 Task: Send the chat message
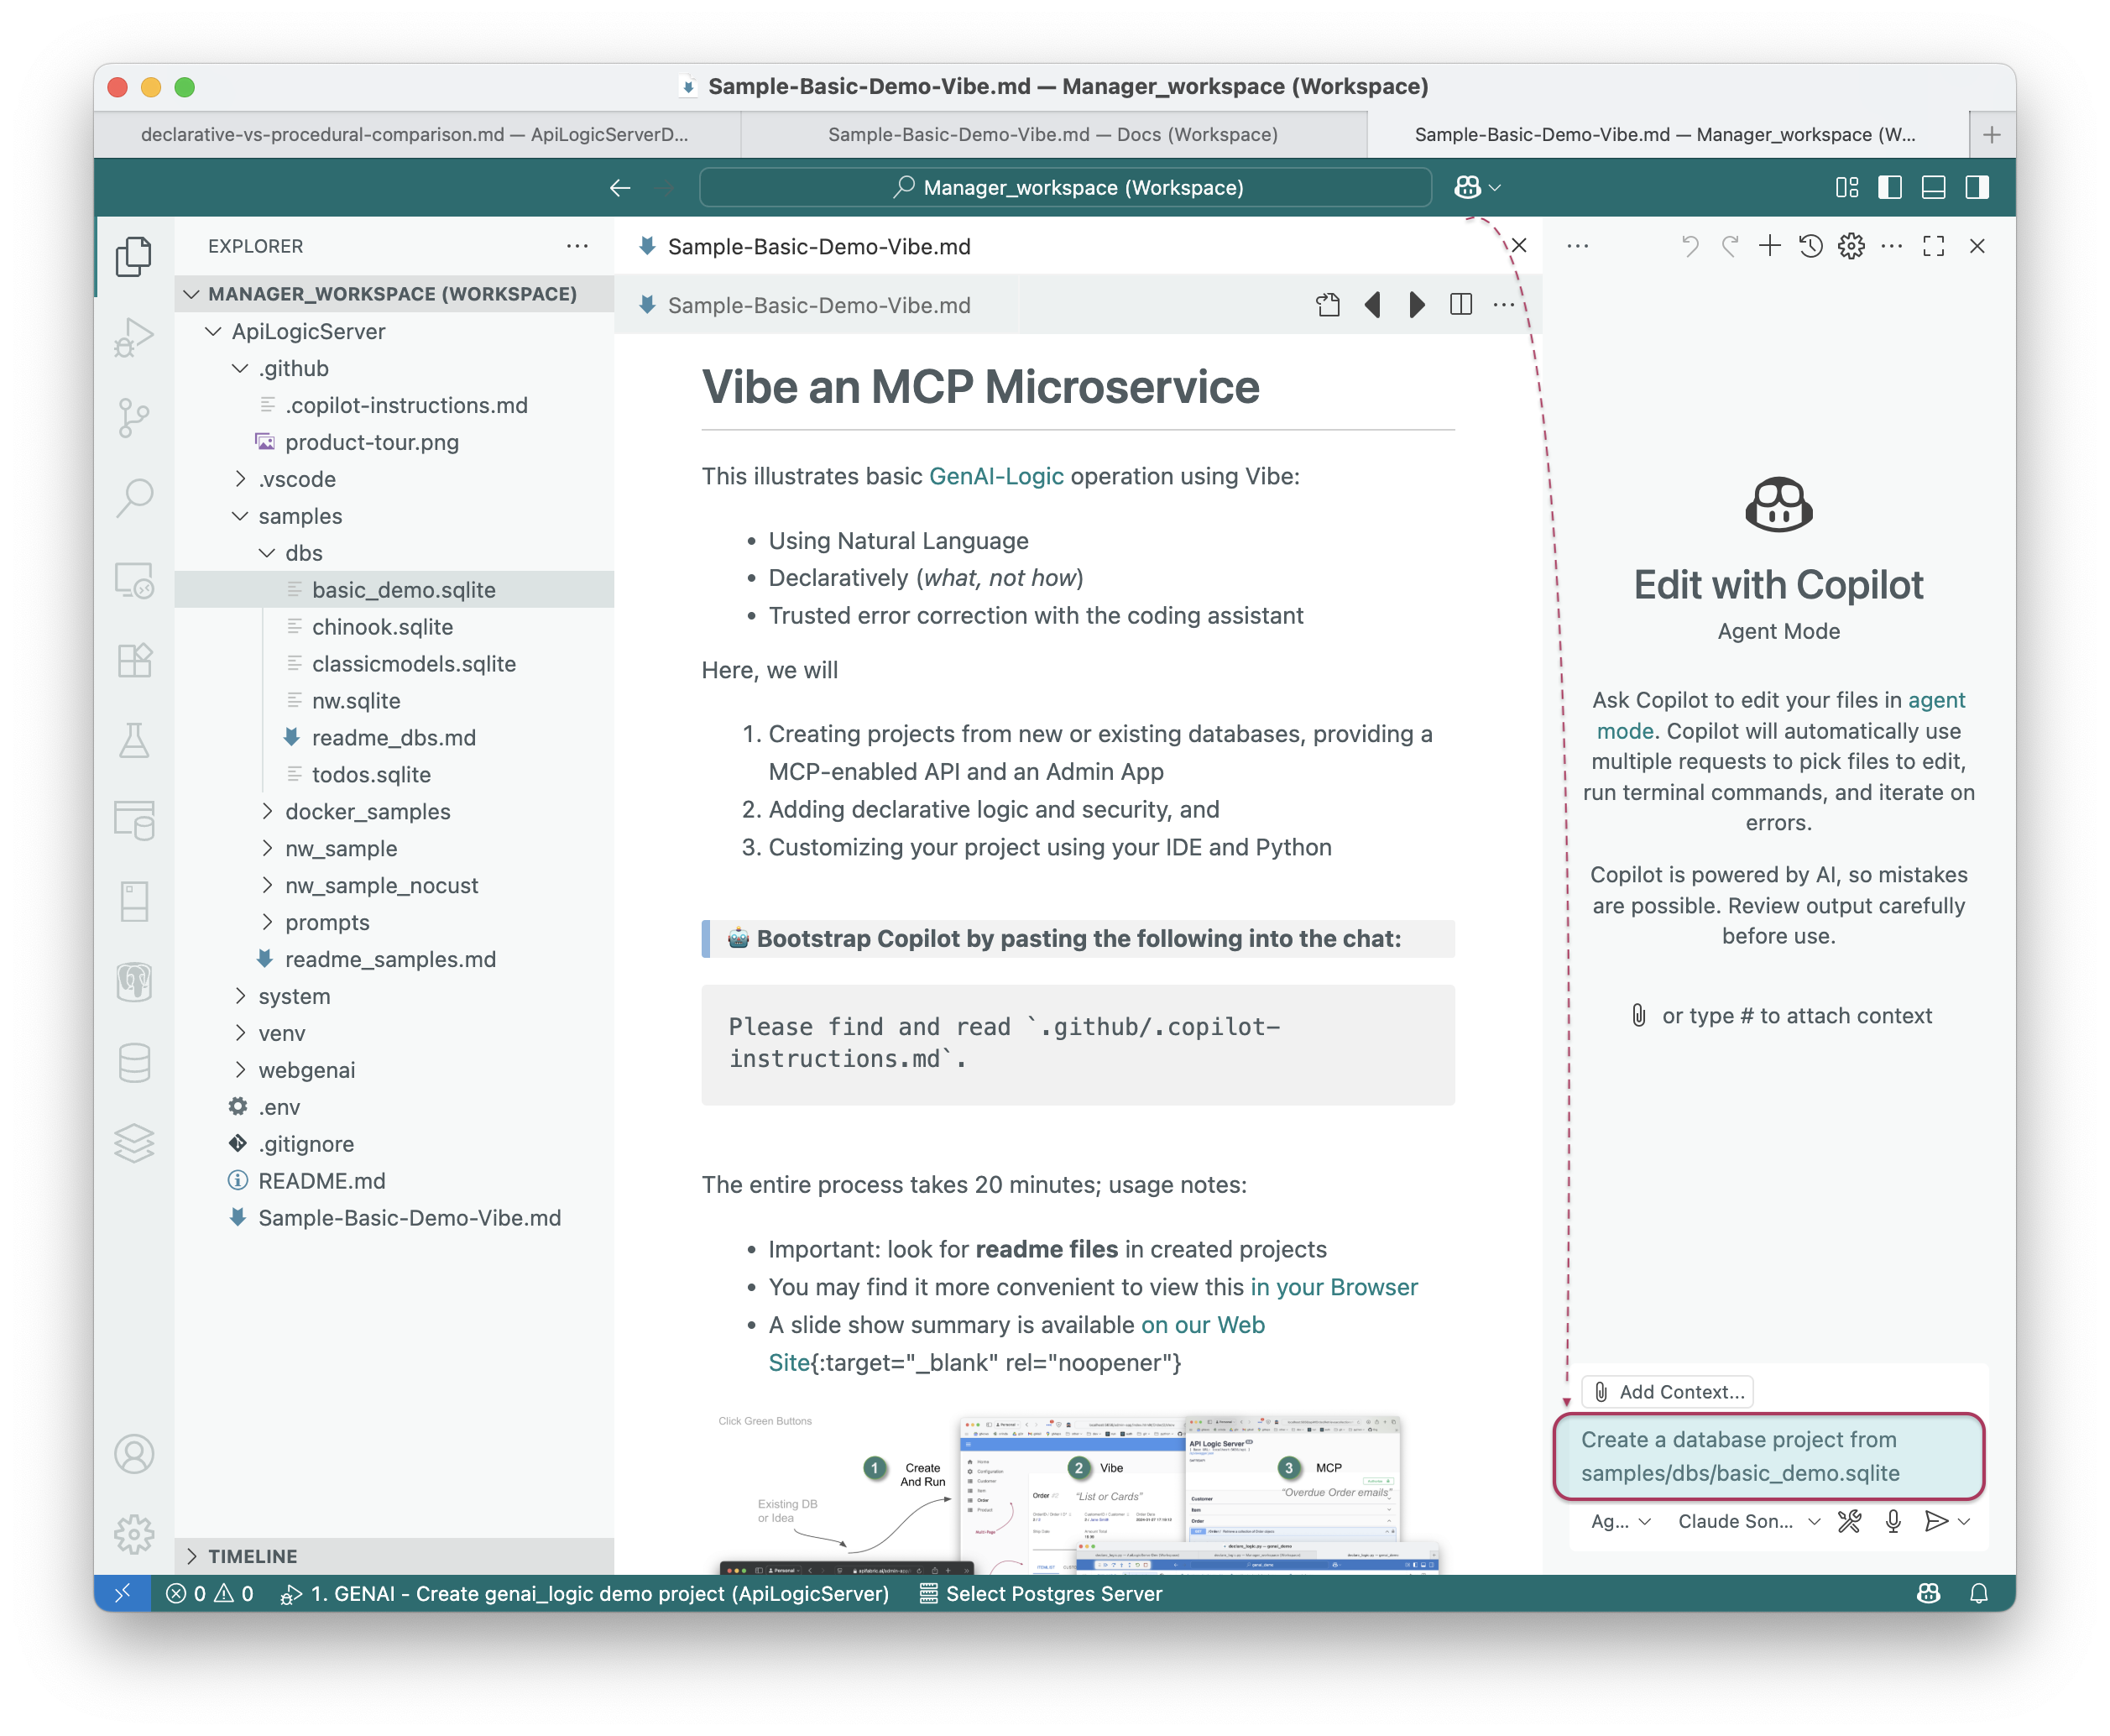click(x=1936, y=1522)
